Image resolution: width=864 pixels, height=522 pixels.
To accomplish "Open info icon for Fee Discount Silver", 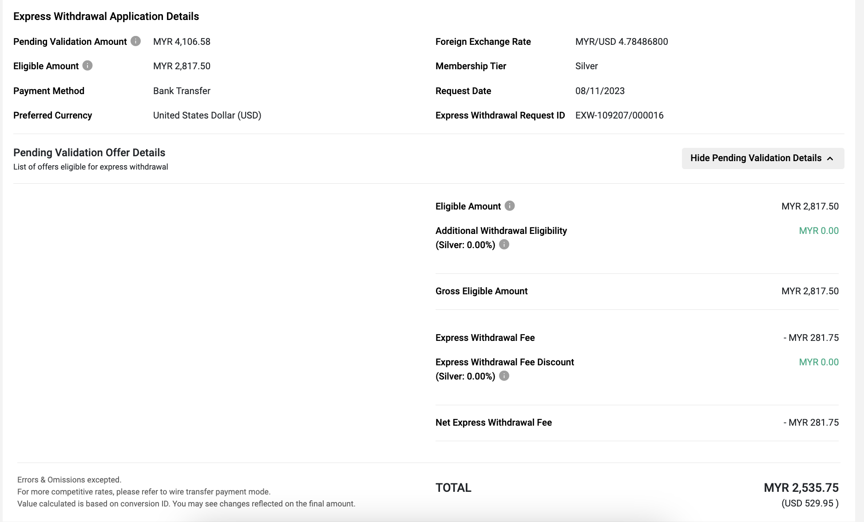I will [x=504, y=376].
